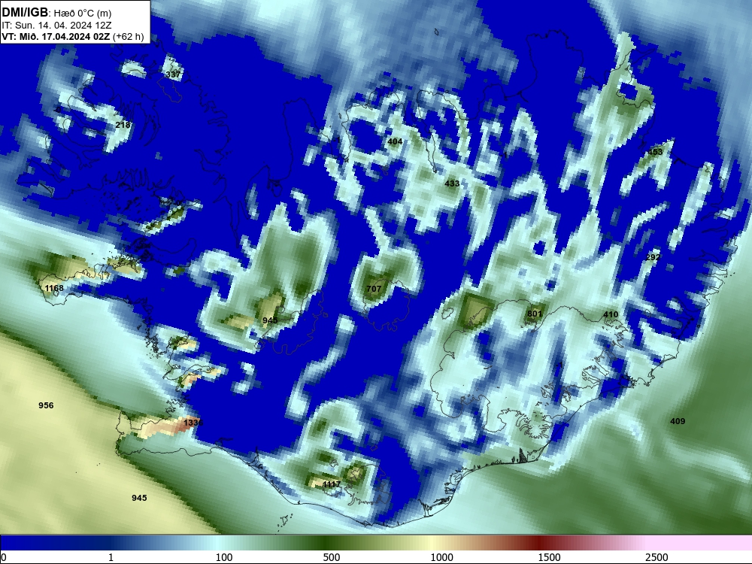Click the 1 tick label on the color scale
This screenshot has height=564, width=752.
tap(111, 557)
